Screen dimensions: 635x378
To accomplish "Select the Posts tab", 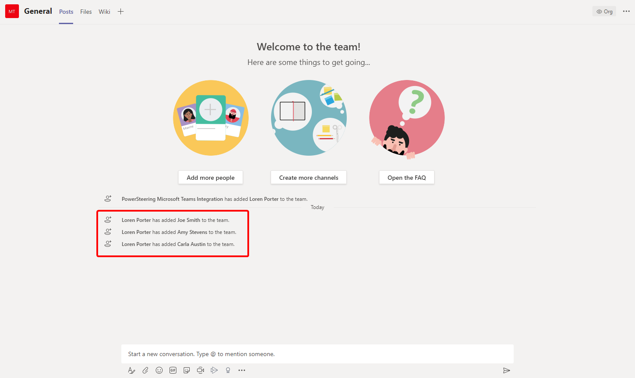I will click(x=66, y=12).
